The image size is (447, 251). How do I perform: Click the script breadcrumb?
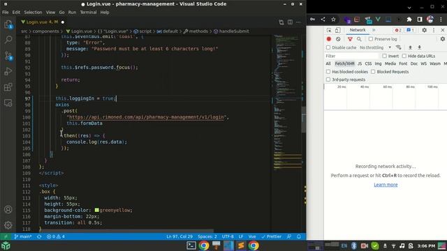click(145, 31)
